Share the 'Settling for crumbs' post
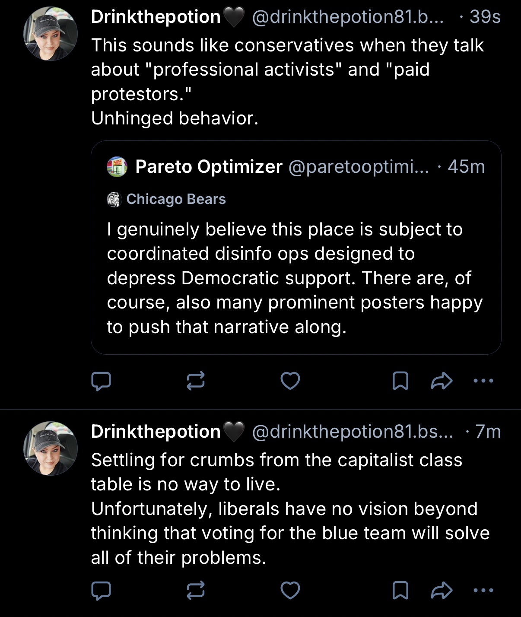Viewport: 521px width, 617px height. pyautogui.click(x=442, y=590)
